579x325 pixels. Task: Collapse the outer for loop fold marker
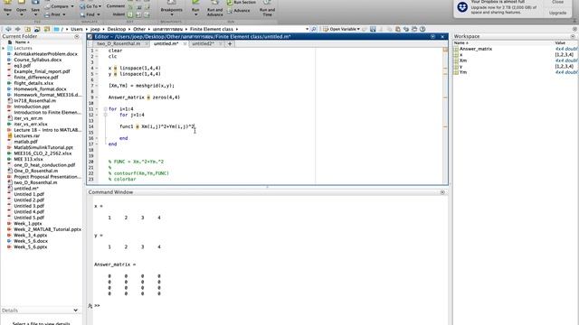click(x=105, y=109)
